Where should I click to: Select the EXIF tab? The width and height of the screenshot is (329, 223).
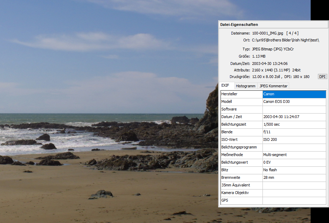pos(225,86)
